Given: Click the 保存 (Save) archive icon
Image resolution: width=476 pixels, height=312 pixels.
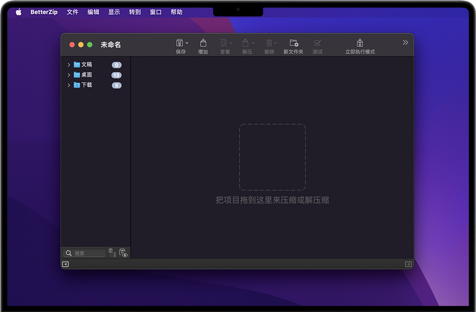Looking at the screenshot, I should point(180,43).
